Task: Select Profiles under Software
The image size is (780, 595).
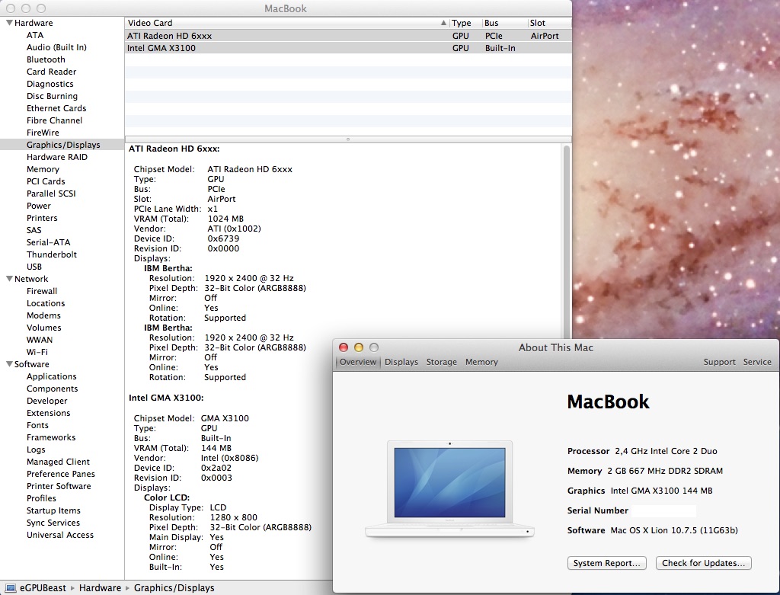Action: click(41, 498)
